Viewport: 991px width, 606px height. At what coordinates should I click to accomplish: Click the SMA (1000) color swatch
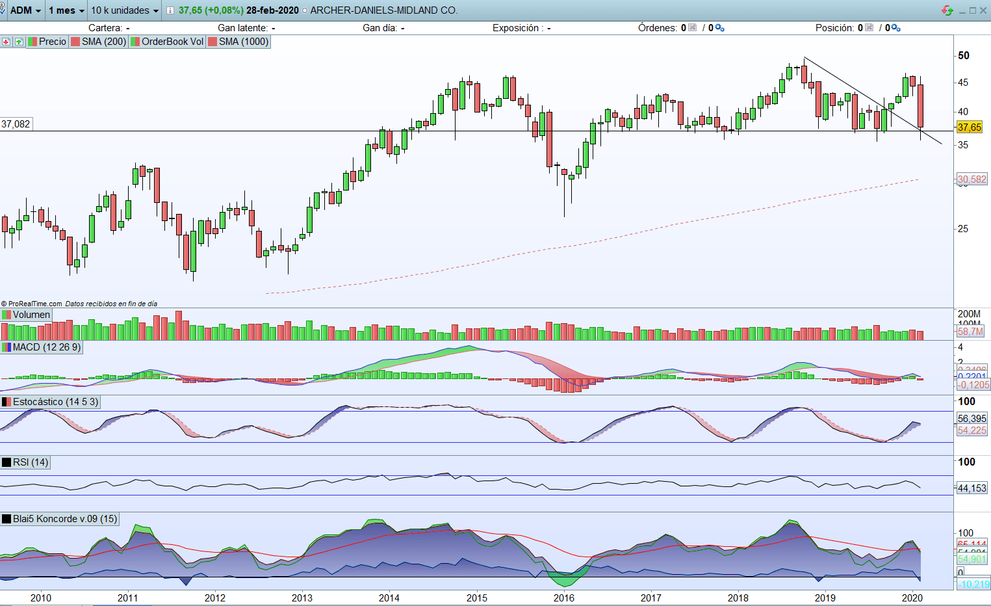click(x=212, y=42)
